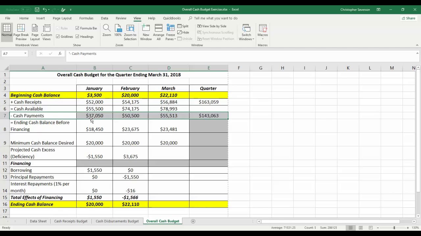Customize Quick Access Toolbar dropdown
This screenshot has height=236, width=421.
coord(70,10)
